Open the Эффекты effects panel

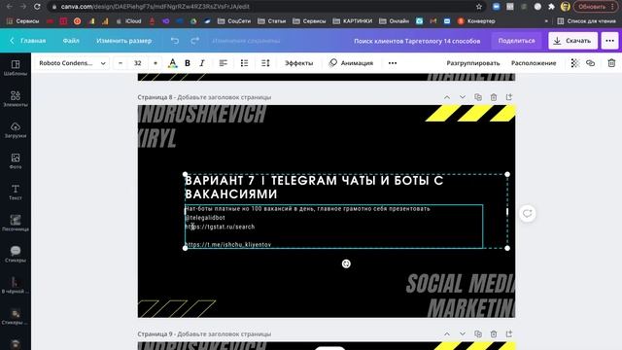[x=298, y=63]
